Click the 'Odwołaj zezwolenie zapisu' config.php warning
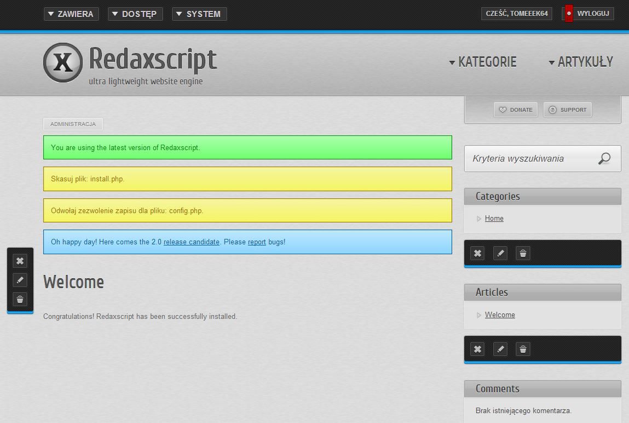629x423 pixels. (x=247, y=210)
